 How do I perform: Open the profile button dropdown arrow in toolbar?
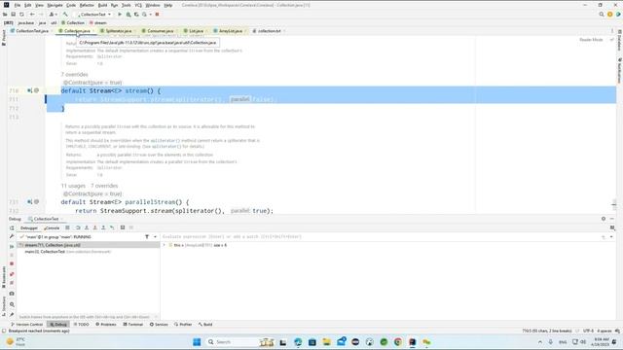point(150,15)
